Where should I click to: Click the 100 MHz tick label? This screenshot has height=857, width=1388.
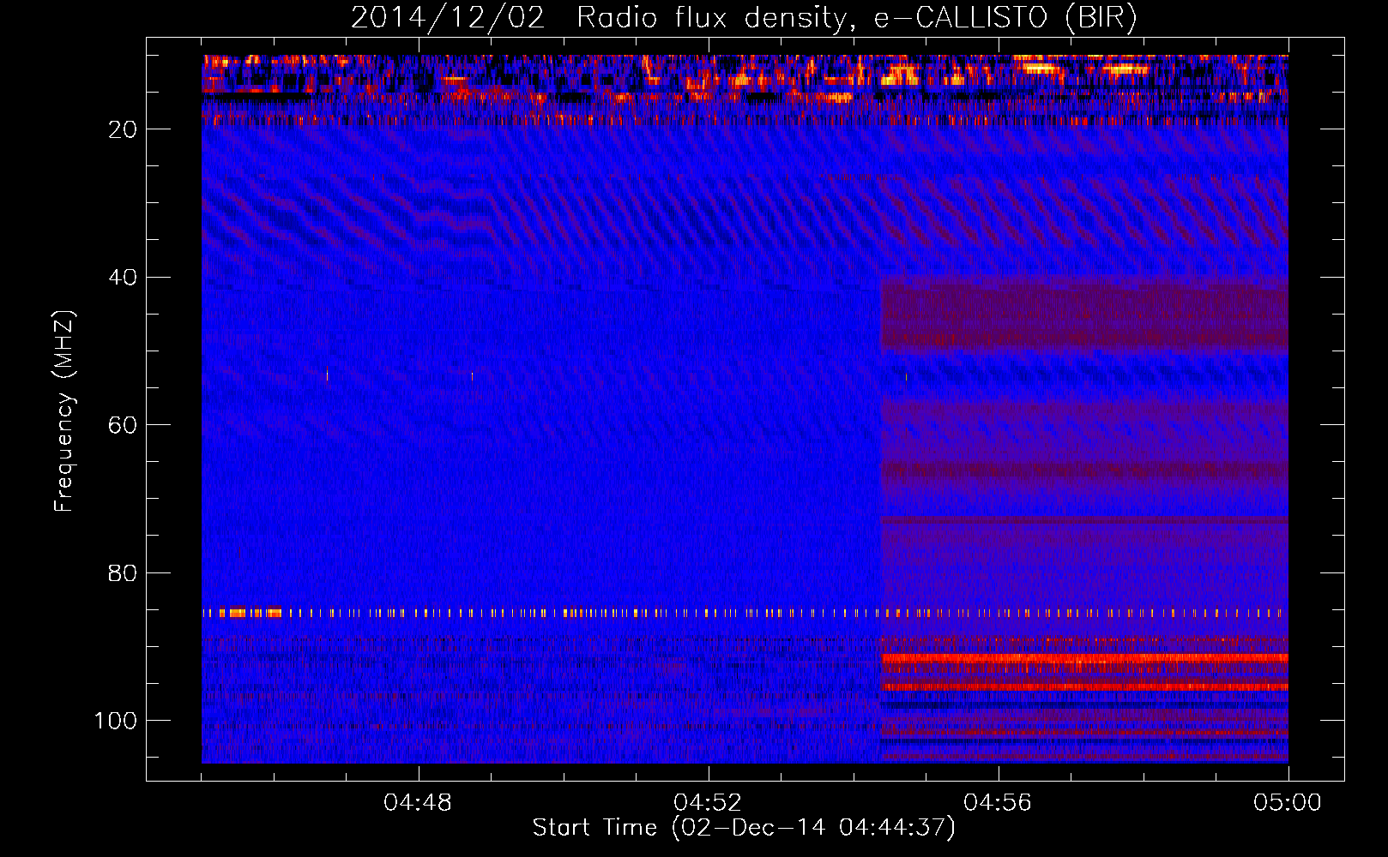pyautogui.click(x=116, y=721)
